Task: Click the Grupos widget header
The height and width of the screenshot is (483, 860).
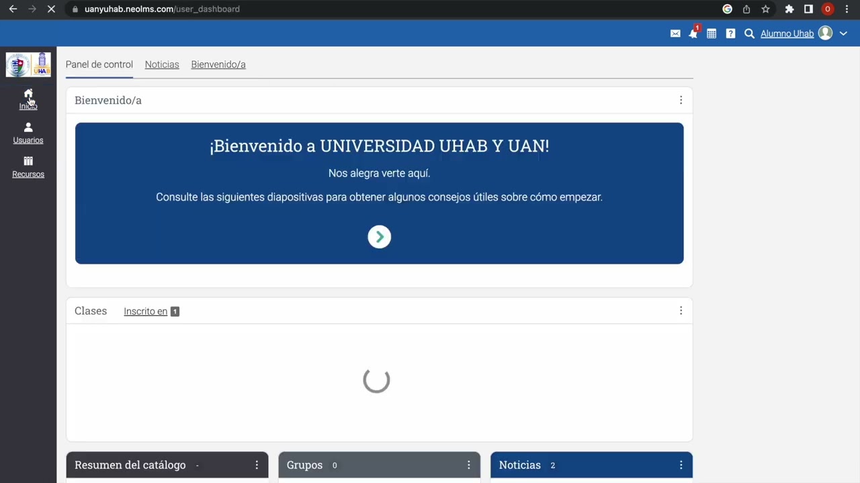Action: click(x=304, y=465)
